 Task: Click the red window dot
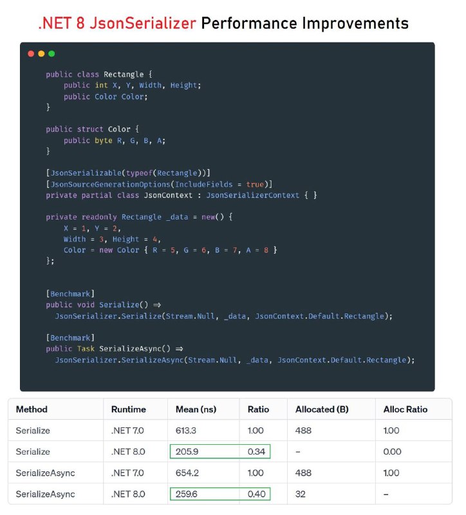pos(31,54)
